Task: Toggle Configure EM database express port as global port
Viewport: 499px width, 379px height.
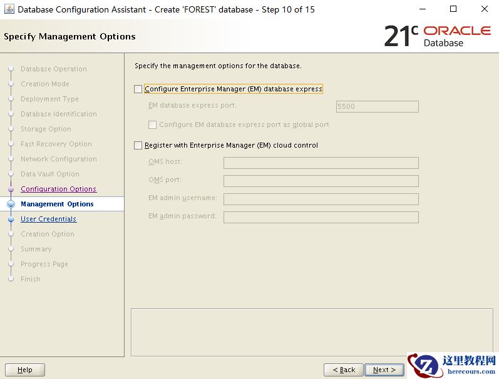Action: pos(152,124)
